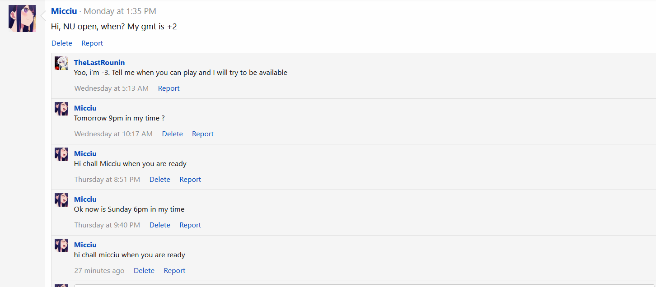The height and width of the screenshot is (287, 656).
Task: Click the avatar on the comment from 27 minutes ago
Action: (61, 245)
